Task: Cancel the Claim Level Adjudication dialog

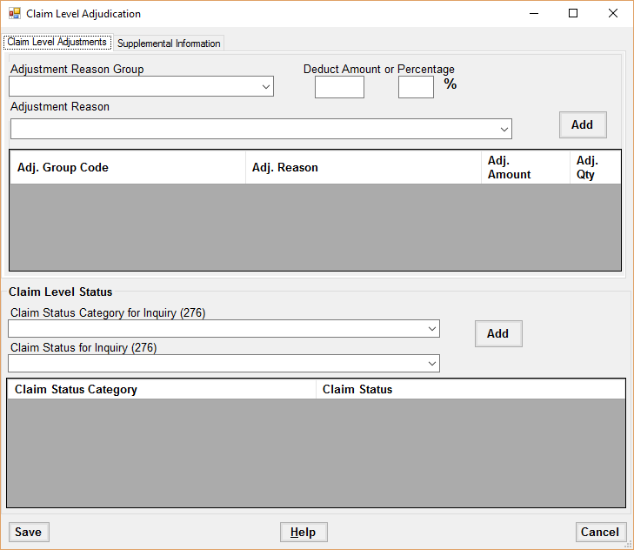Action: click(x=600, y=533)
